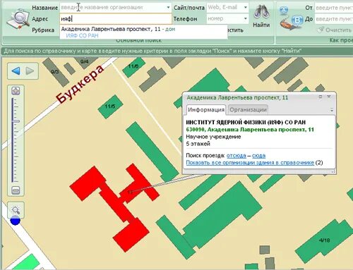Focus the Web, E-mail input field
The height and width of the screenshot is (270, 353).
point(227,8)
